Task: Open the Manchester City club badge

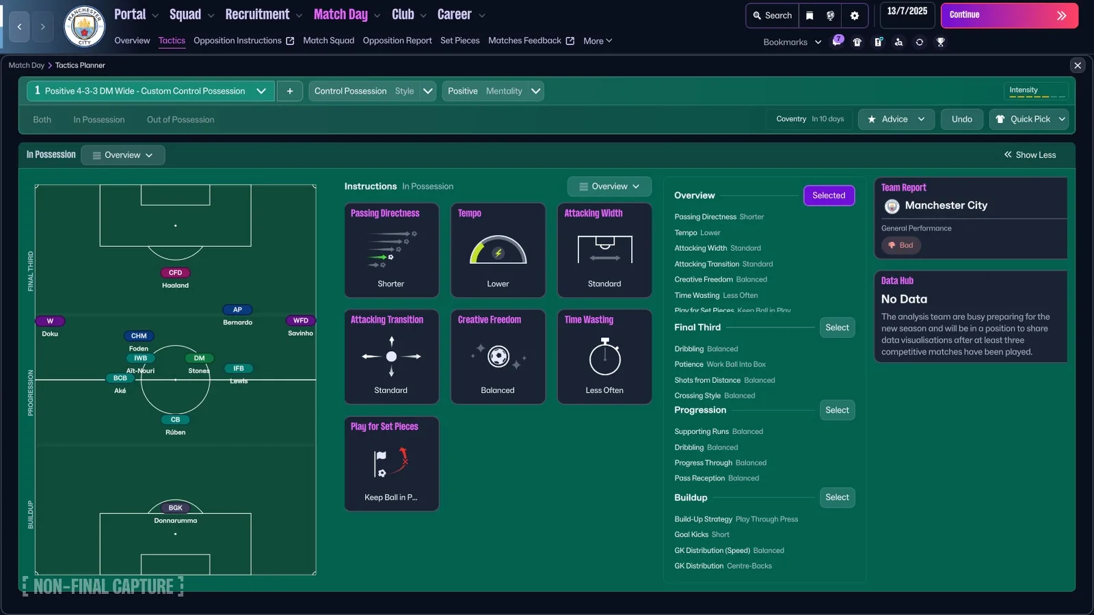Action: (84, 27)
